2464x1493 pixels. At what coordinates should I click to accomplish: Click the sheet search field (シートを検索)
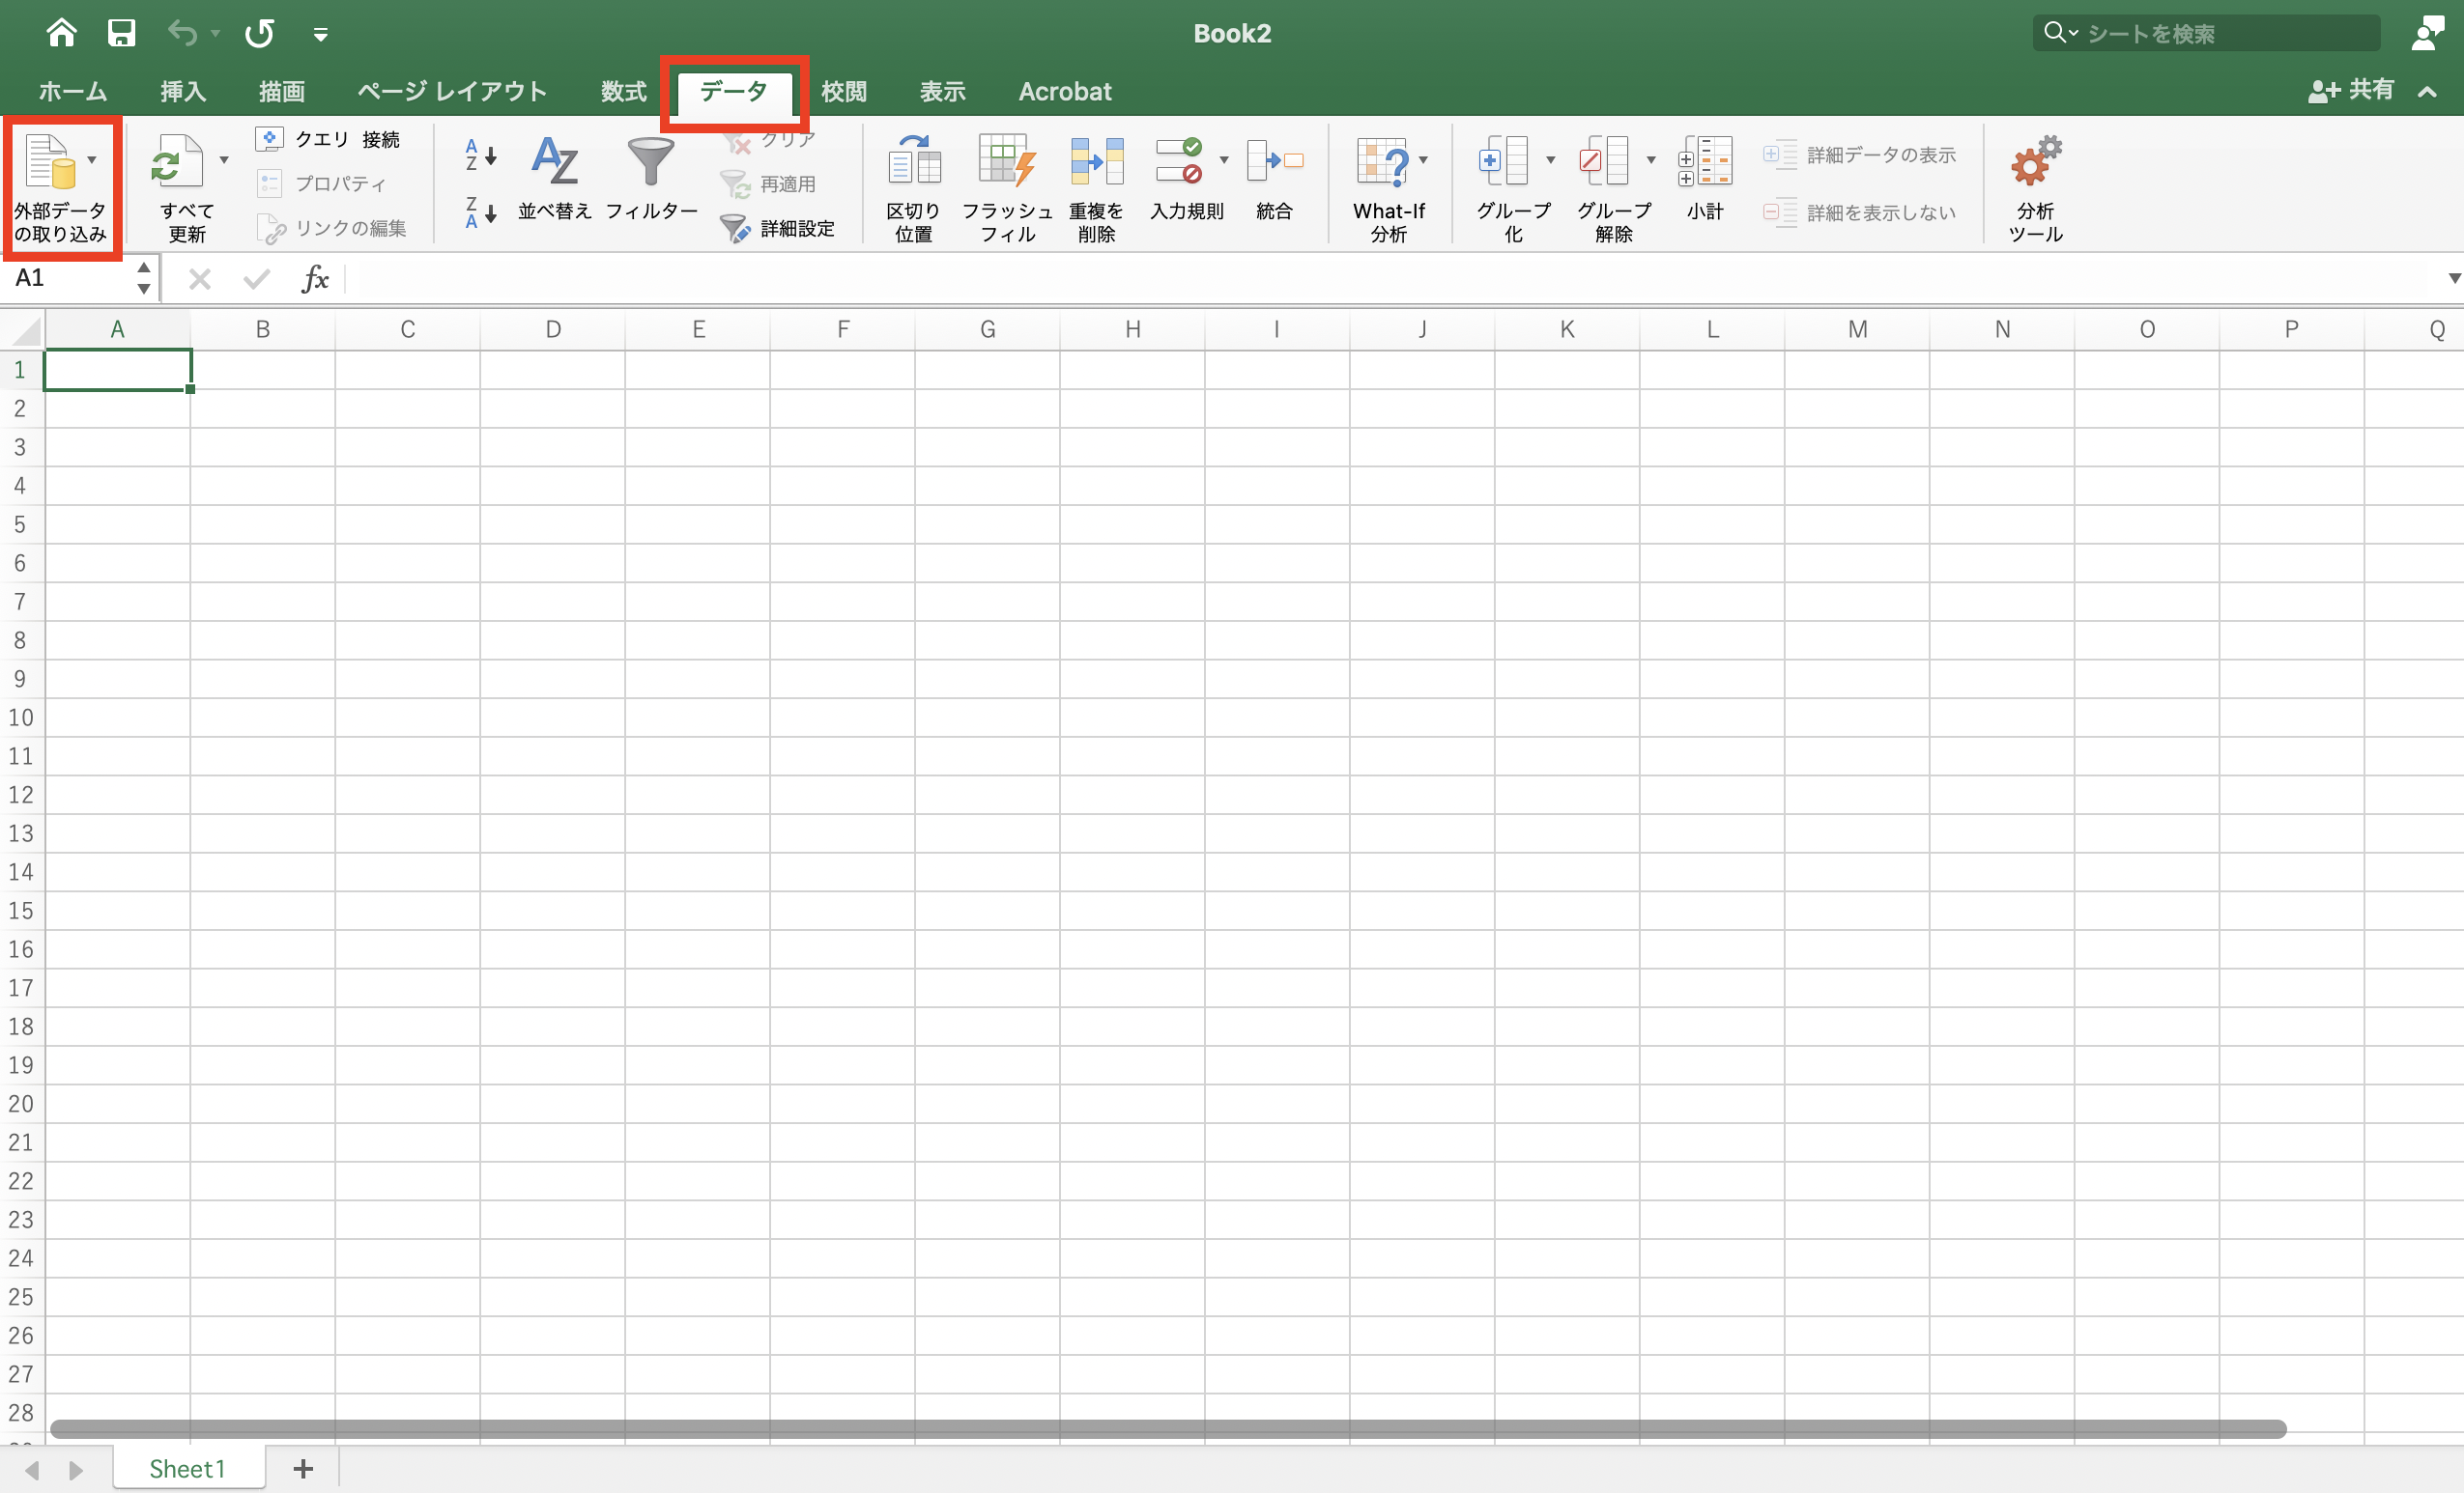coord(2206,33)
